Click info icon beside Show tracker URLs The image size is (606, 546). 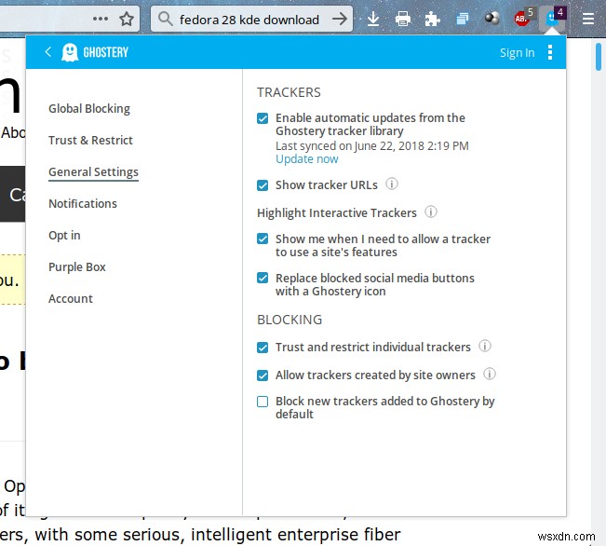pos(392,184)
